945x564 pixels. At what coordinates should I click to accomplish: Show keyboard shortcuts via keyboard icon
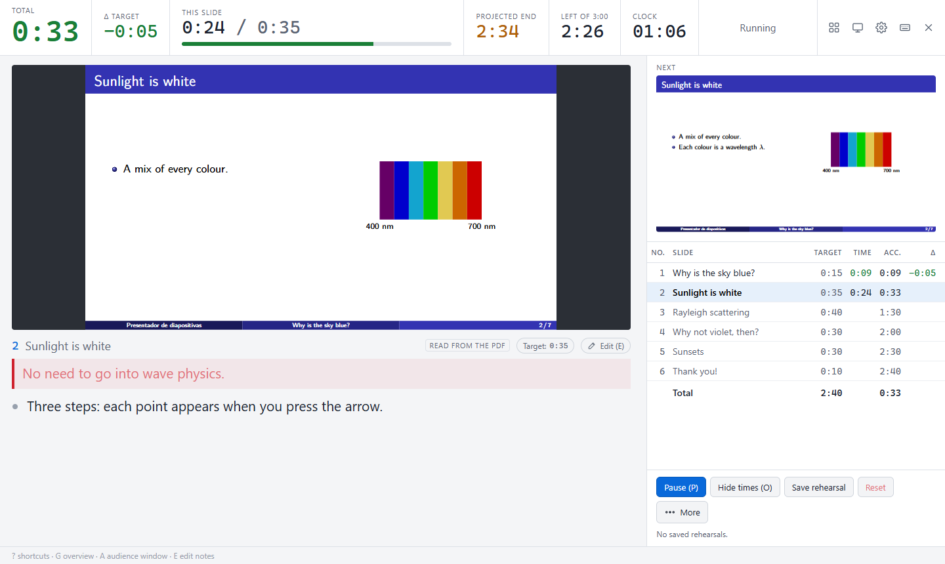click(x=905, y=28)
